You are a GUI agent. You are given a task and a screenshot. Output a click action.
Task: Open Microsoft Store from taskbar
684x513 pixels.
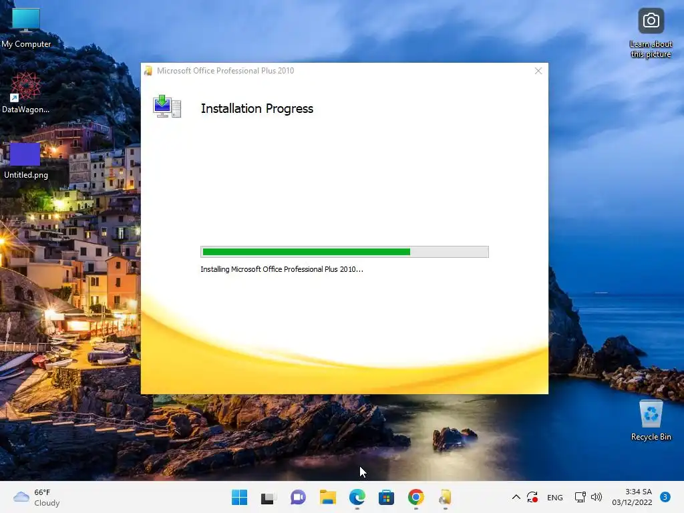(x=387, y=497)
